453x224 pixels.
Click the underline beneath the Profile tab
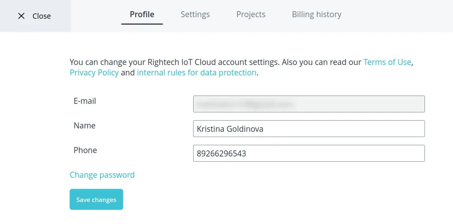coord(142,24)
